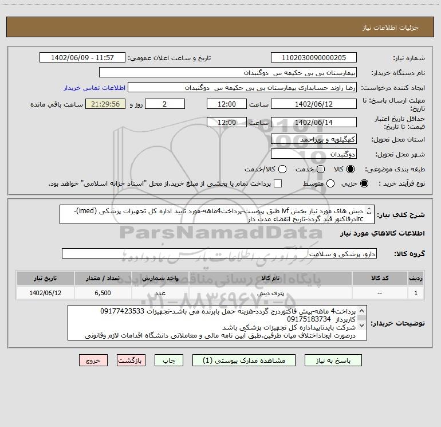Toggle the اسناد خزانه اسلامی payment checkbox

point(278,183)
